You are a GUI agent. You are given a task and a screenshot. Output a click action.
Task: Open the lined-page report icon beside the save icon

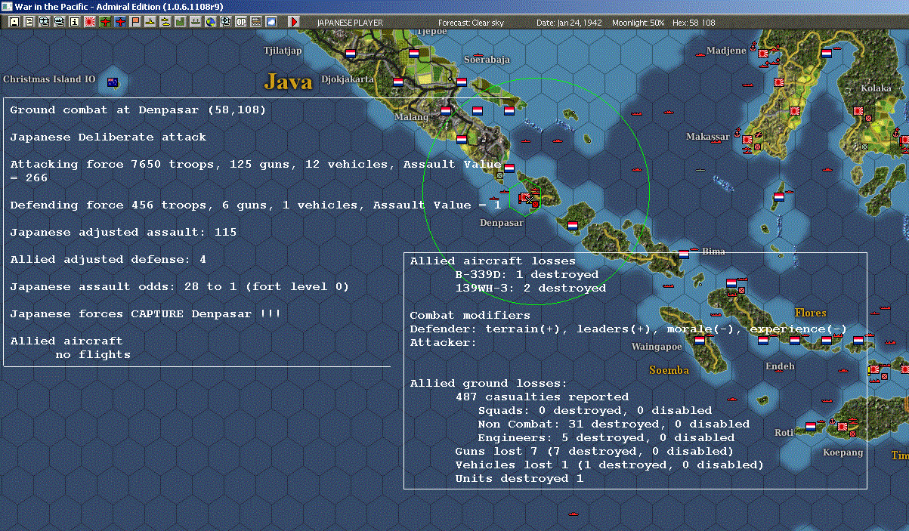29,22
